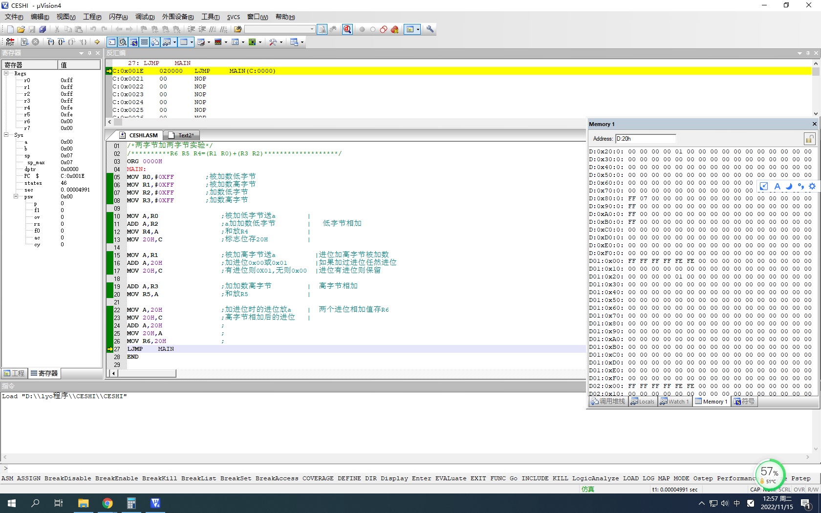This screenshot has width=821, height=513.
Task: Click Run to cursor line icon
Action: [83, 42]
